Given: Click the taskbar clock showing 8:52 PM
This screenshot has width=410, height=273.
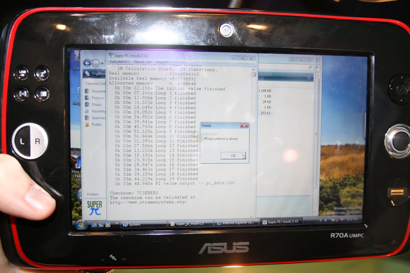Looking at the screenshot, I should [353, 219].
